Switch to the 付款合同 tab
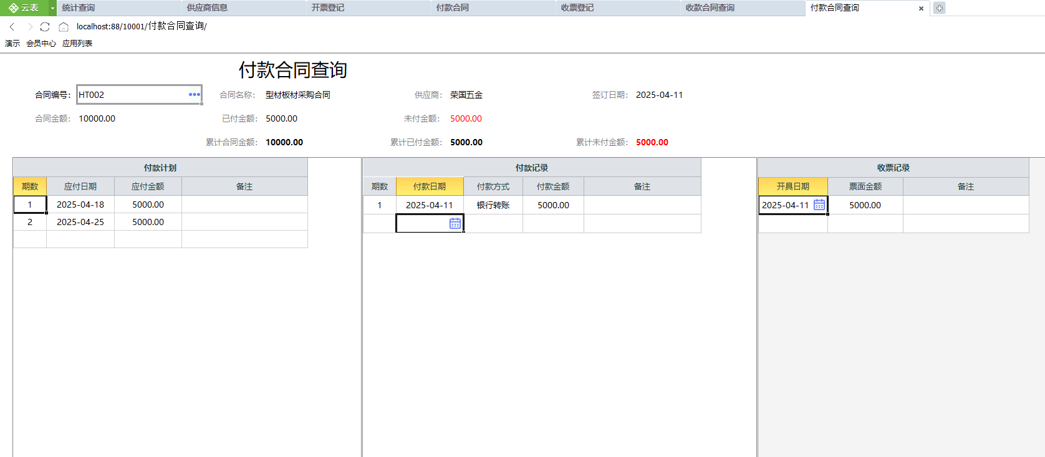Image resolution: width=1045 pixels, height=457 pixels. point(493,8)
